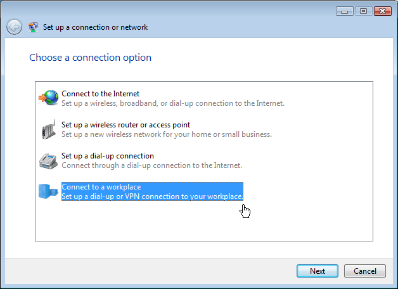
Task: Close the window with the red X
Action: pos(383,11)
